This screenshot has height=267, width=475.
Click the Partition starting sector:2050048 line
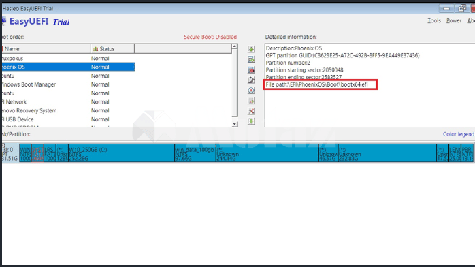(304, 70)
